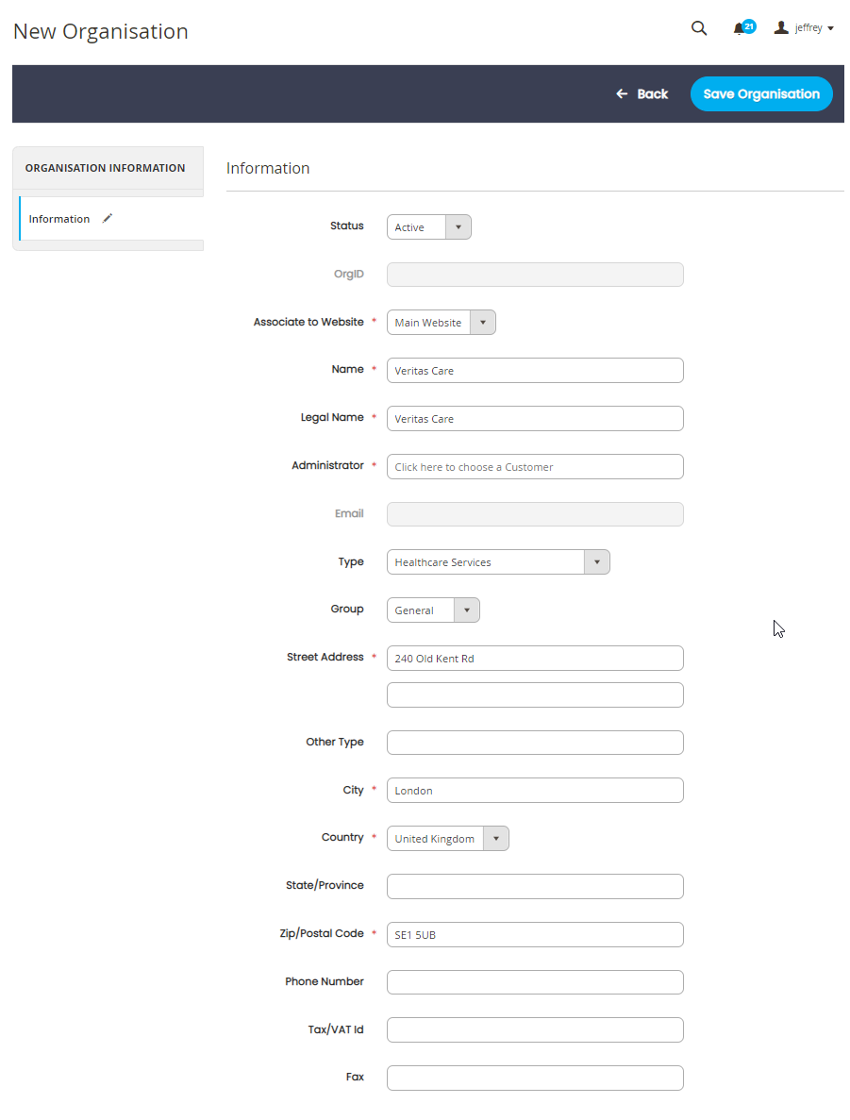Open the search magnifier icon

(x=698, y=28)
